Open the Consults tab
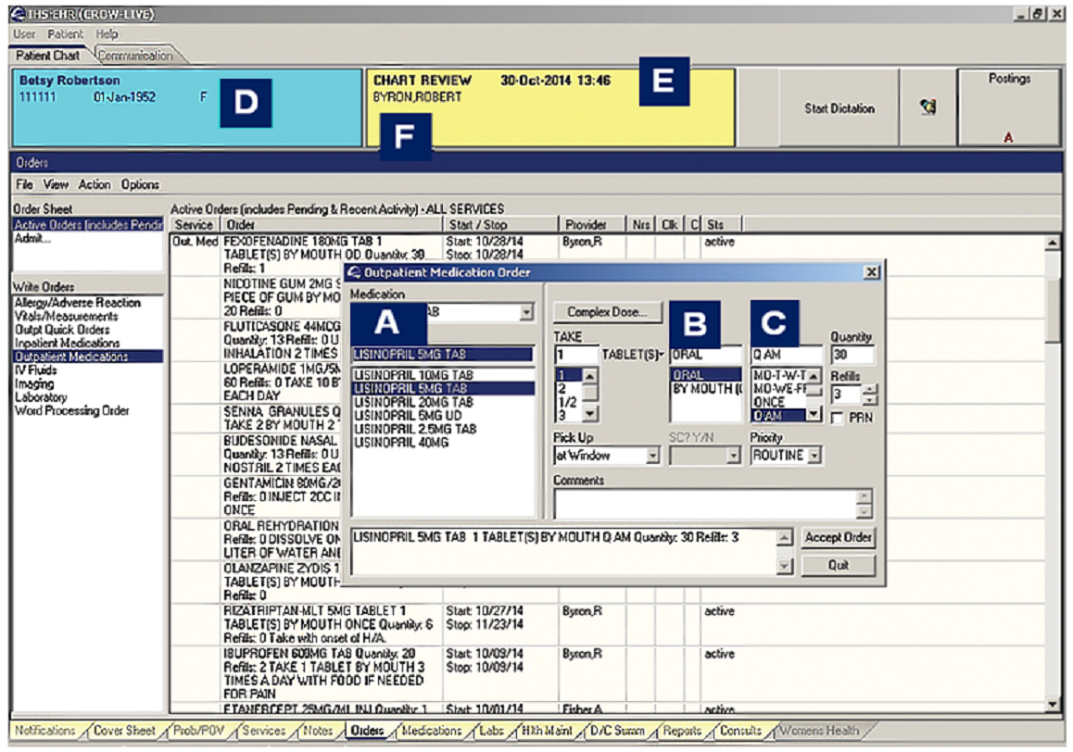This screenshot has width=1073, height=752. click(740, 731)
